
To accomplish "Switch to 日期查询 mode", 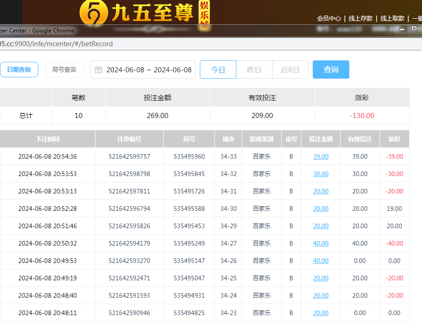I will pyautogui.click(x=19, y=70).
